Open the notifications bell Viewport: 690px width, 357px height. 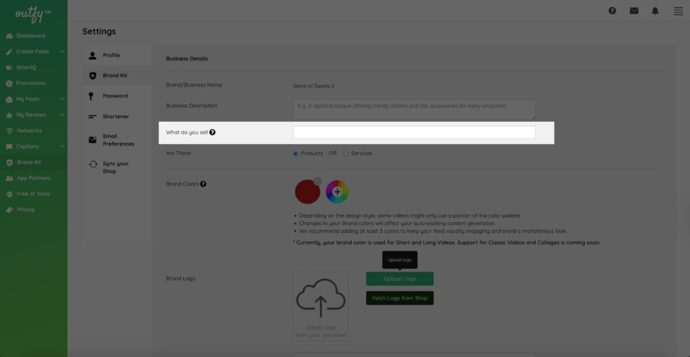coord(655,11)
